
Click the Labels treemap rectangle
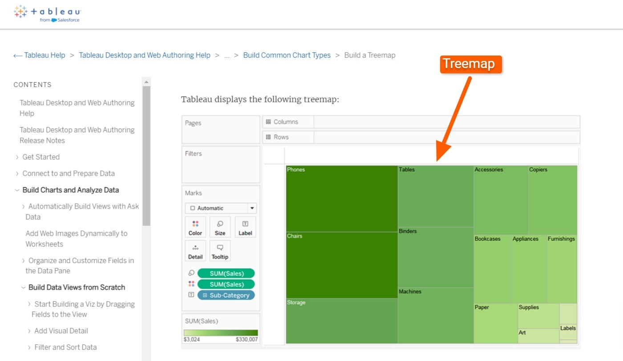tap(568, 332)
